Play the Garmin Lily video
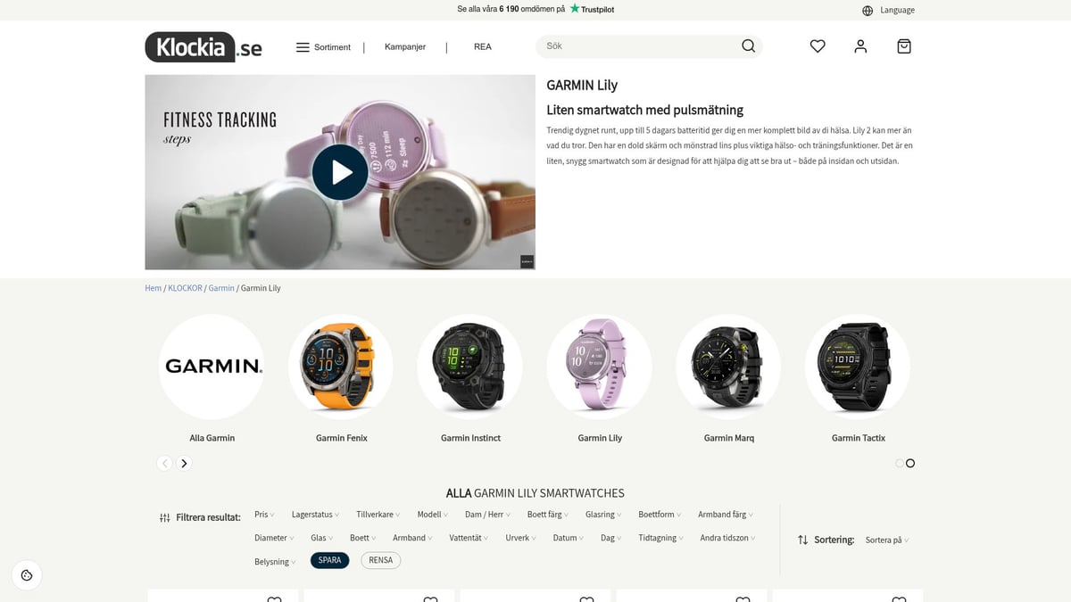Viewport: 1071px width, 602px height. (x=340, y=172)
